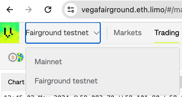Select the green-blue pixelated asset icon
The width and height of the screenshot is (182, 97).
coord(20,57)
